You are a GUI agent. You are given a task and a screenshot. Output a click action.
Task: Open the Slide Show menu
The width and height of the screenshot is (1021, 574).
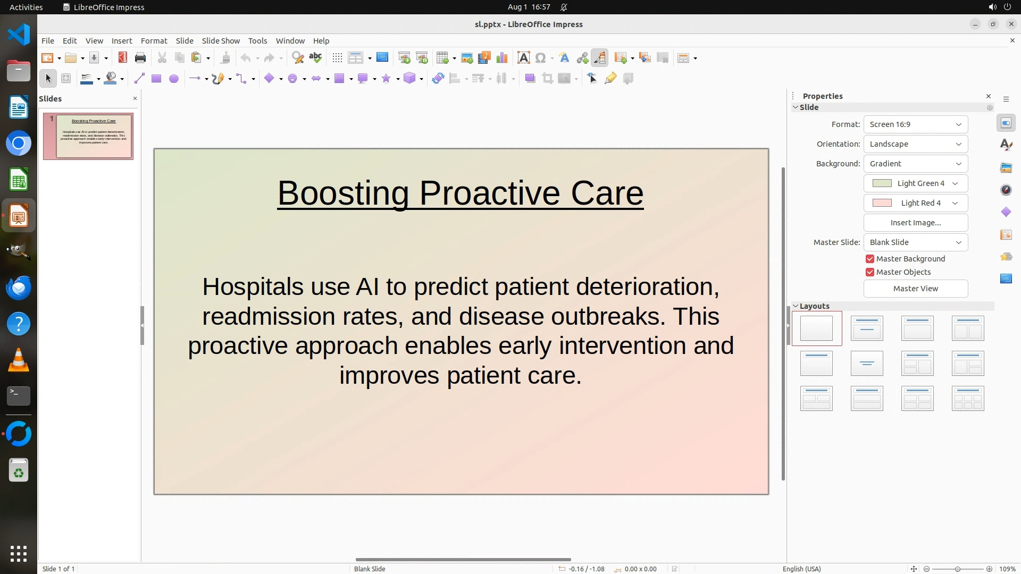pyautogui.click(x=221, y=41)
